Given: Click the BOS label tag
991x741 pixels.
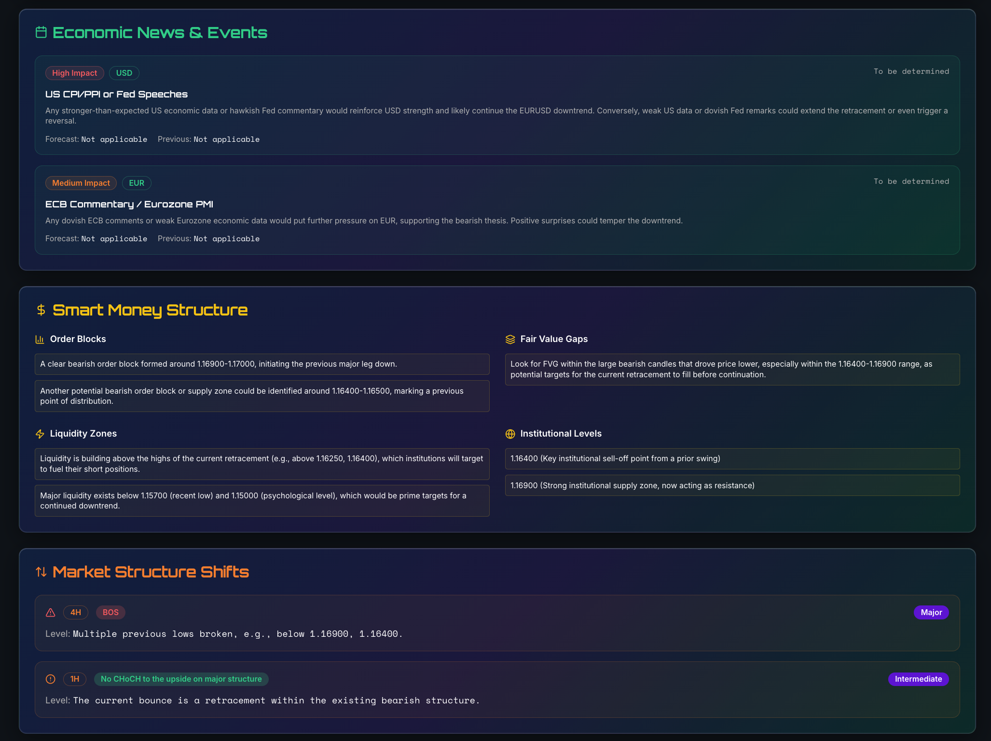Looking at the screenshot, I should click(110, 612).
